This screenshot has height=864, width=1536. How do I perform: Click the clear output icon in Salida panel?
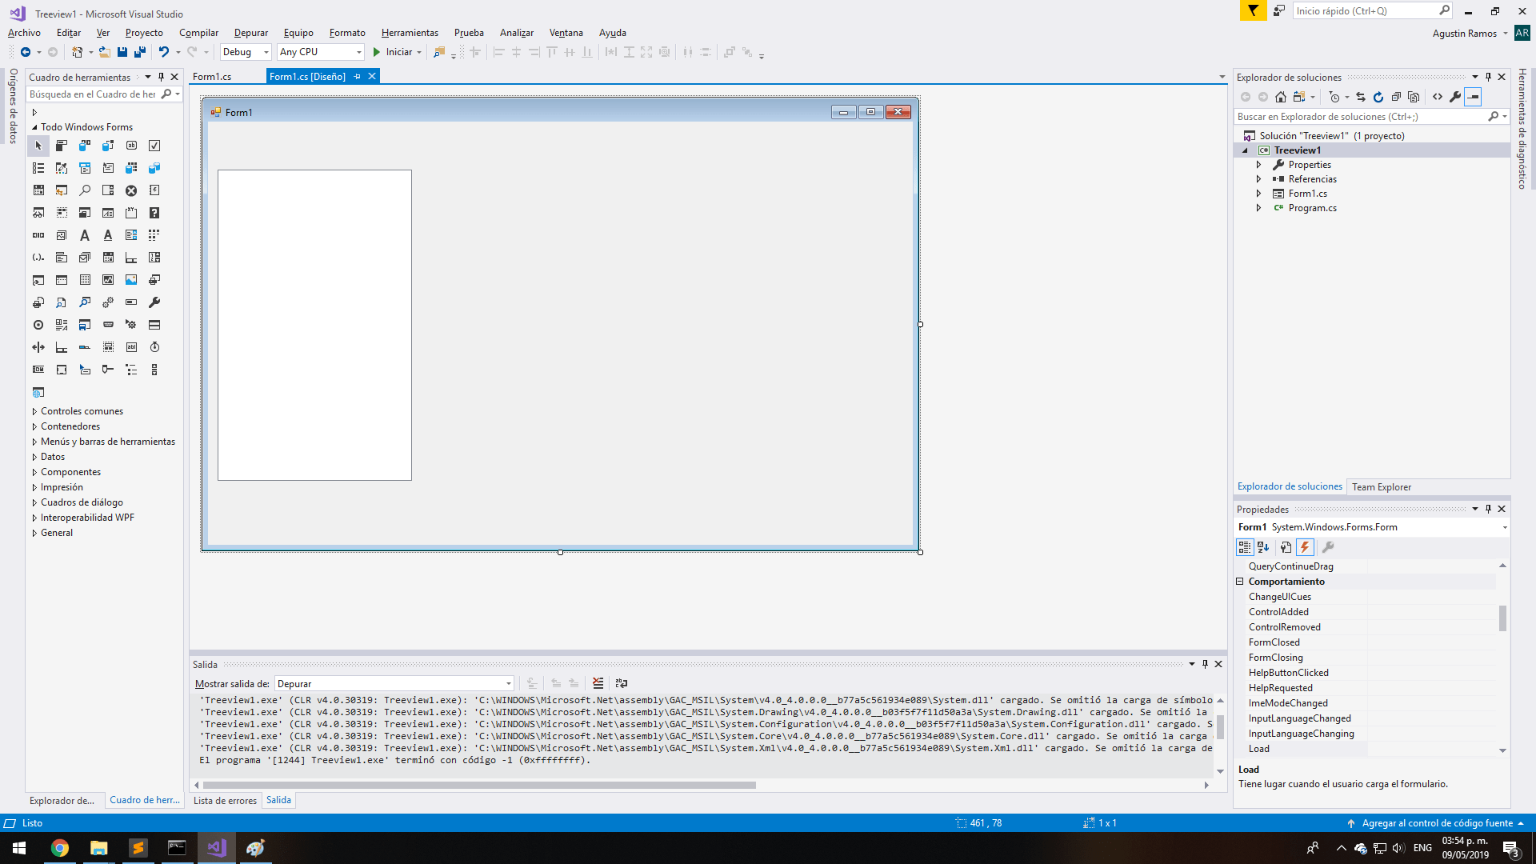point(598,683)
